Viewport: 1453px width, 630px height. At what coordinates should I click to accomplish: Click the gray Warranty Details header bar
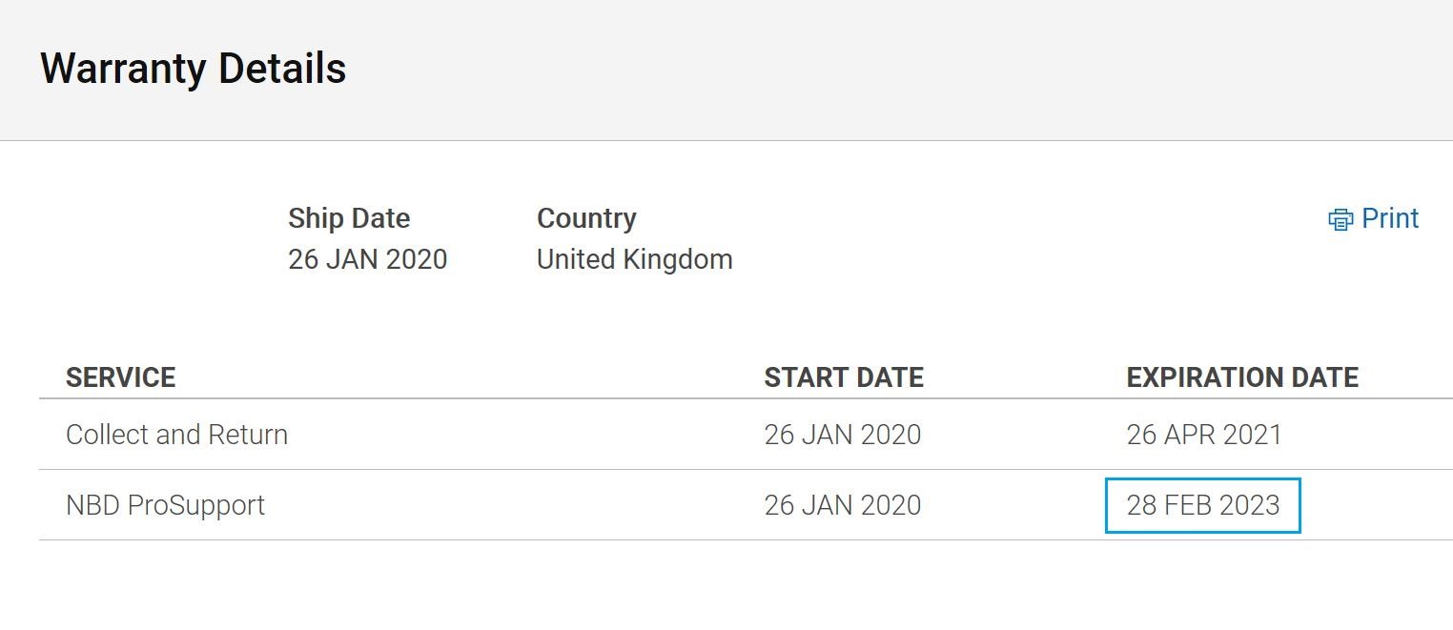tap(726, 70)
